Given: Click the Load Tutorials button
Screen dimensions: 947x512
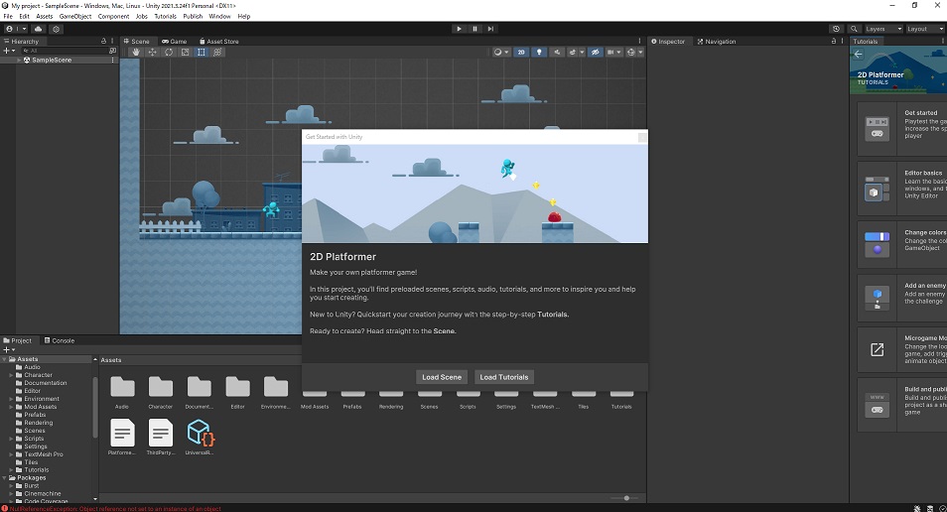Looking at the screenshot, I should click(x=503, y=377).
